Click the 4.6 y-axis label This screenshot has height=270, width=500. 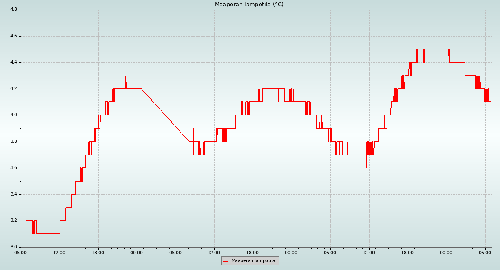12,36
